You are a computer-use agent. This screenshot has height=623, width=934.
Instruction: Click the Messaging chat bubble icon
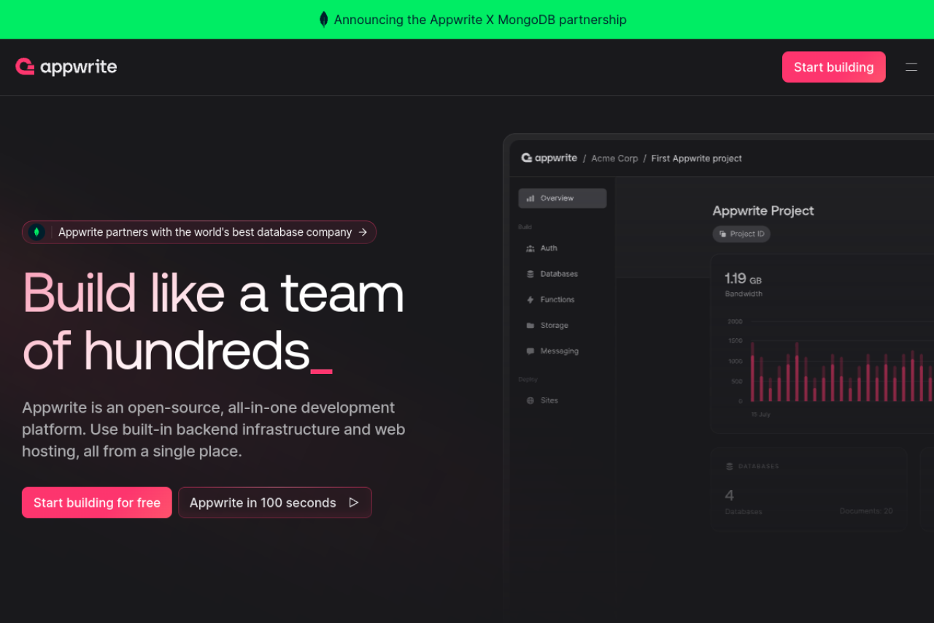point(530,351)
